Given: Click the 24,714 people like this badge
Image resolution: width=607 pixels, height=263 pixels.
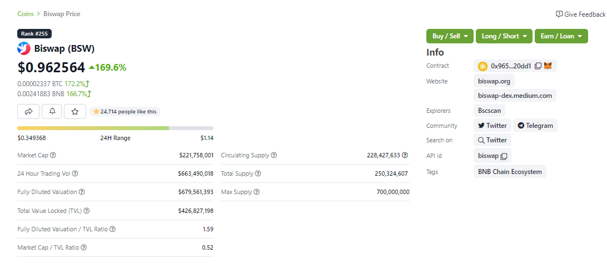Looking at the screenshot, I should point(125,112).
